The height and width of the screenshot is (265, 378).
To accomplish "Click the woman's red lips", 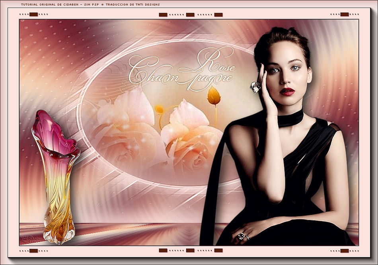I will click(x=287, y=92).
